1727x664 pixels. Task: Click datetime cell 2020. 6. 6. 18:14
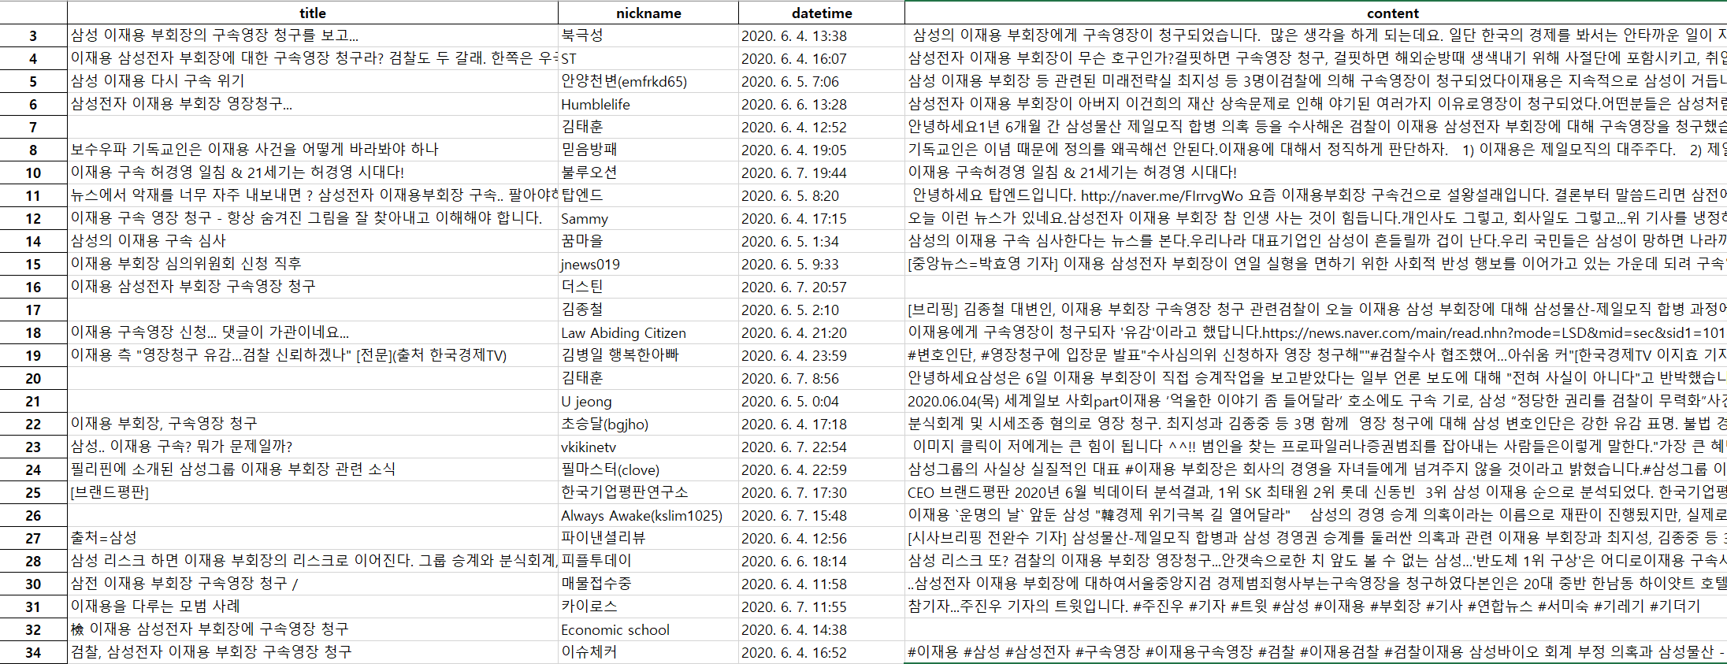coord(822,561)
